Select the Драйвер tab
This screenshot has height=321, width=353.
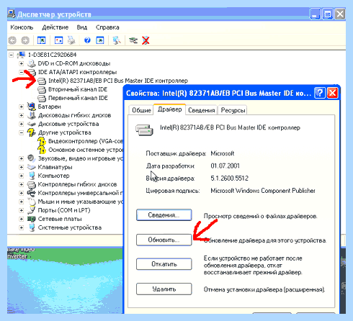click(x=169, y=109)
